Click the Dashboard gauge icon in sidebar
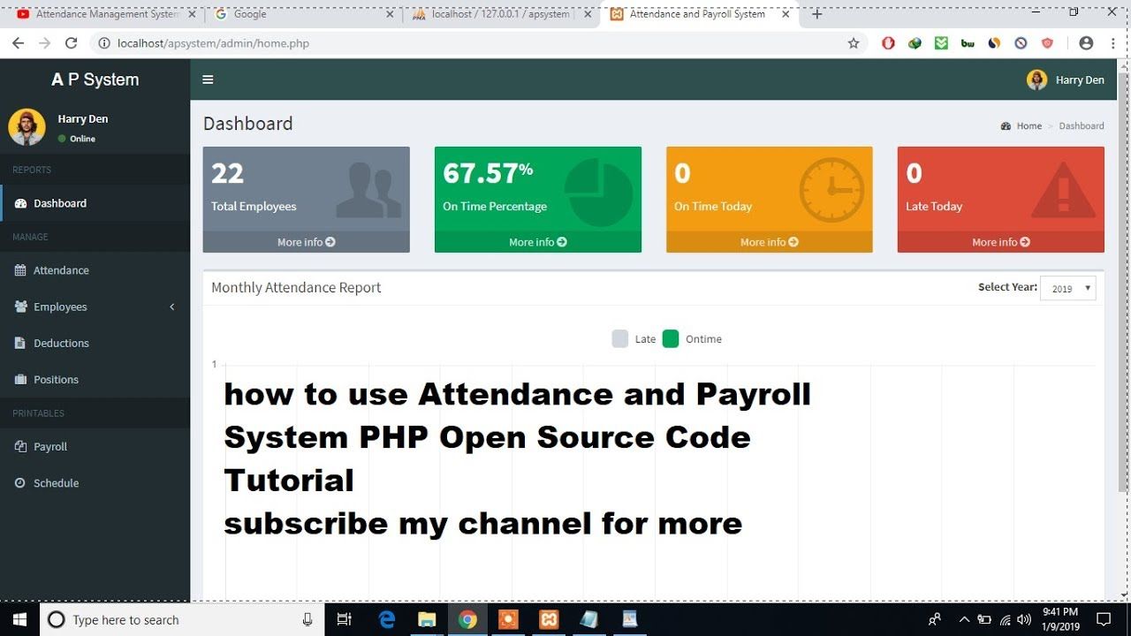The image size is (1131, 636). tap(20, 203)
